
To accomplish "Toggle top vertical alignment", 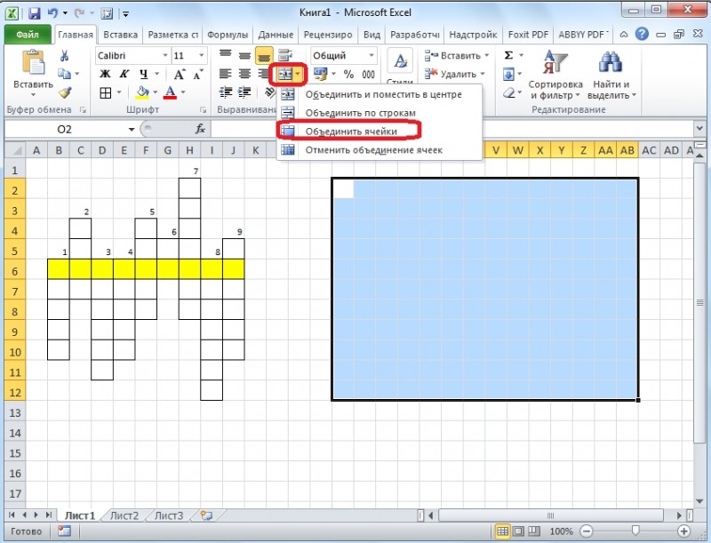I will (x=226, y=55).
